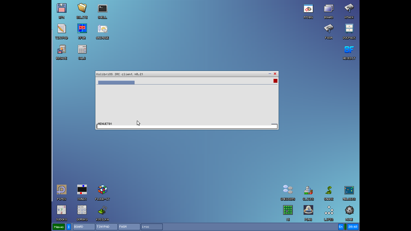
Task: Switch to BOARD in the taskbar
Action: (x=84, y=227)
